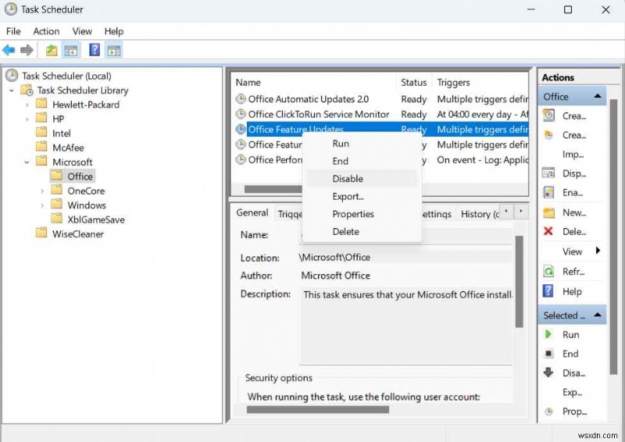
Task: Collapse the Task Scheduler Library tree node
Action: [12, 91]
